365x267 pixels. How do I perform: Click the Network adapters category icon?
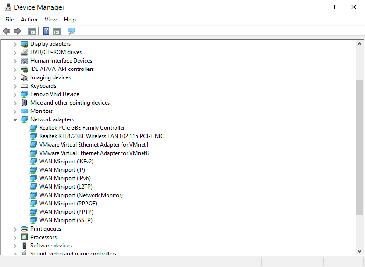pyautogui.click(x=24, y=119)
